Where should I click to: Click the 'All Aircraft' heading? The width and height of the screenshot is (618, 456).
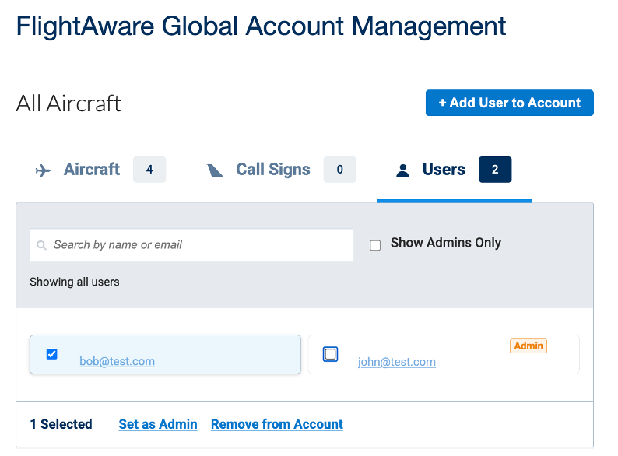pos(68,103)
